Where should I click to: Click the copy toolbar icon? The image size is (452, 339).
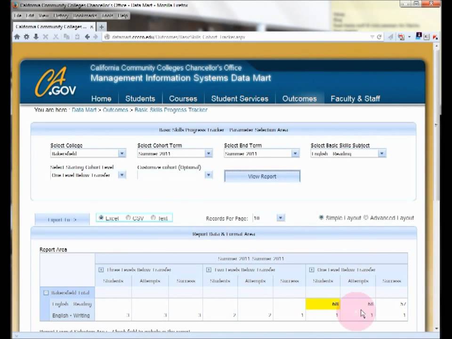click(66, 37)
